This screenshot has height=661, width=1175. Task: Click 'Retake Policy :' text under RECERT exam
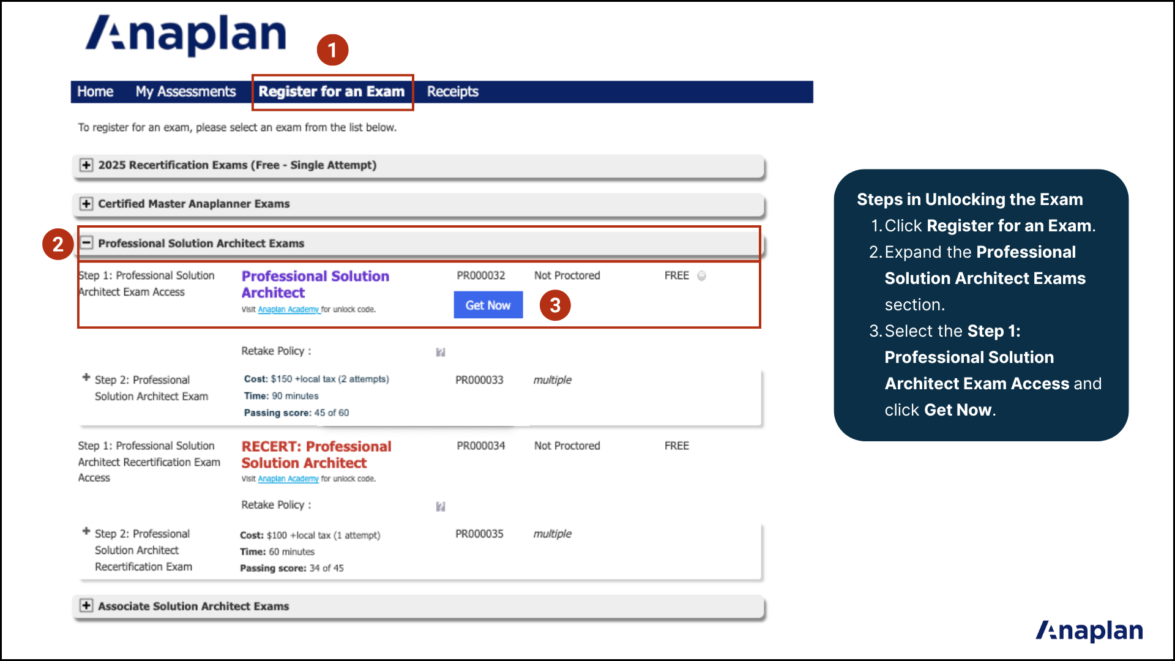[276, 506]
